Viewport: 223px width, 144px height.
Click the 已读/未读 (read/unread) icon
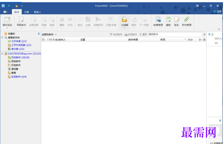pyautogui.click(x=111, y=19)
